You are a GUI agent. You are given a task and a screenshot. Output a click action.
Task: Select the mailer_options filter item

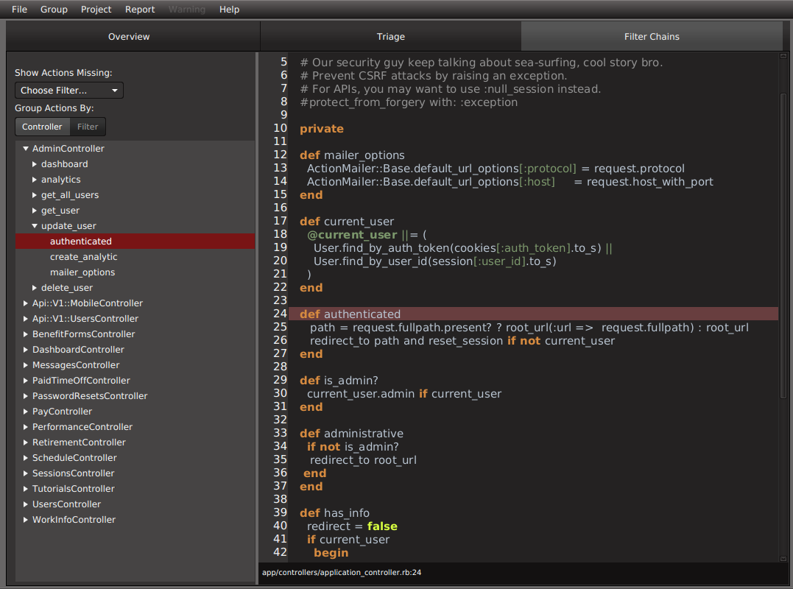[x=82, y=272]
